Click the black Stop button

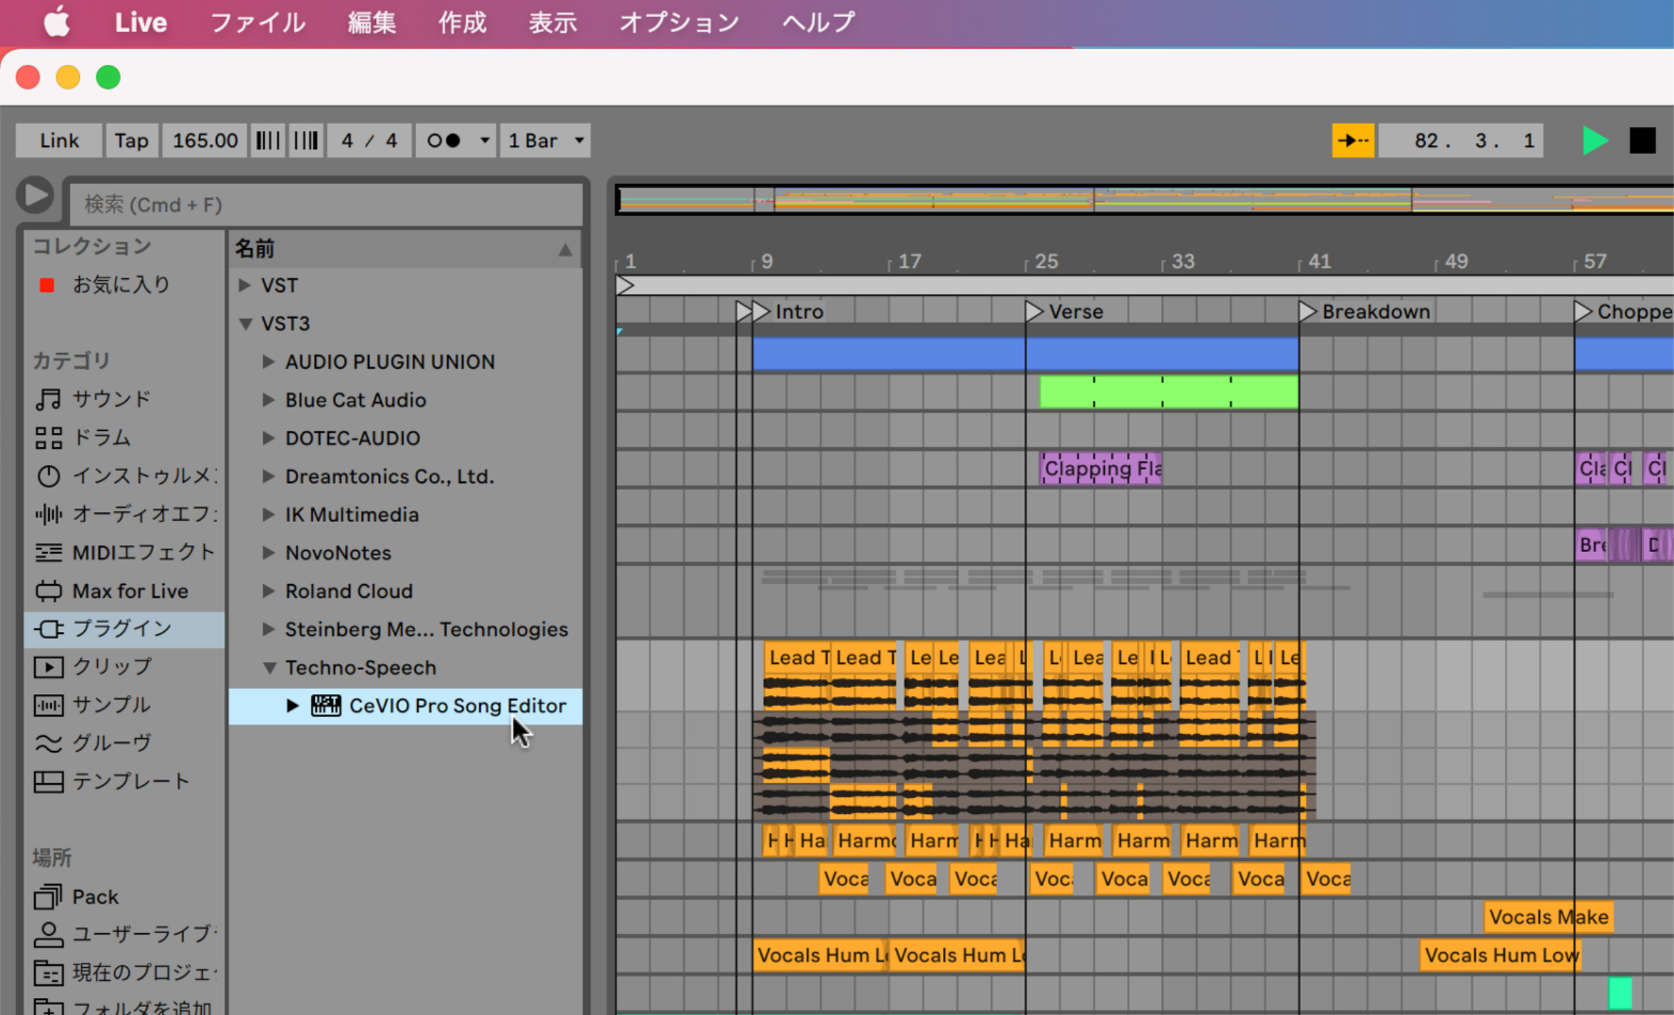tap(1643, 141)
